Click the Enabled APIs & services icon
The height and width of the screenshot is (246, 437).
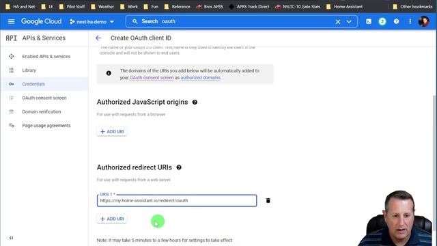coord(11,56)
